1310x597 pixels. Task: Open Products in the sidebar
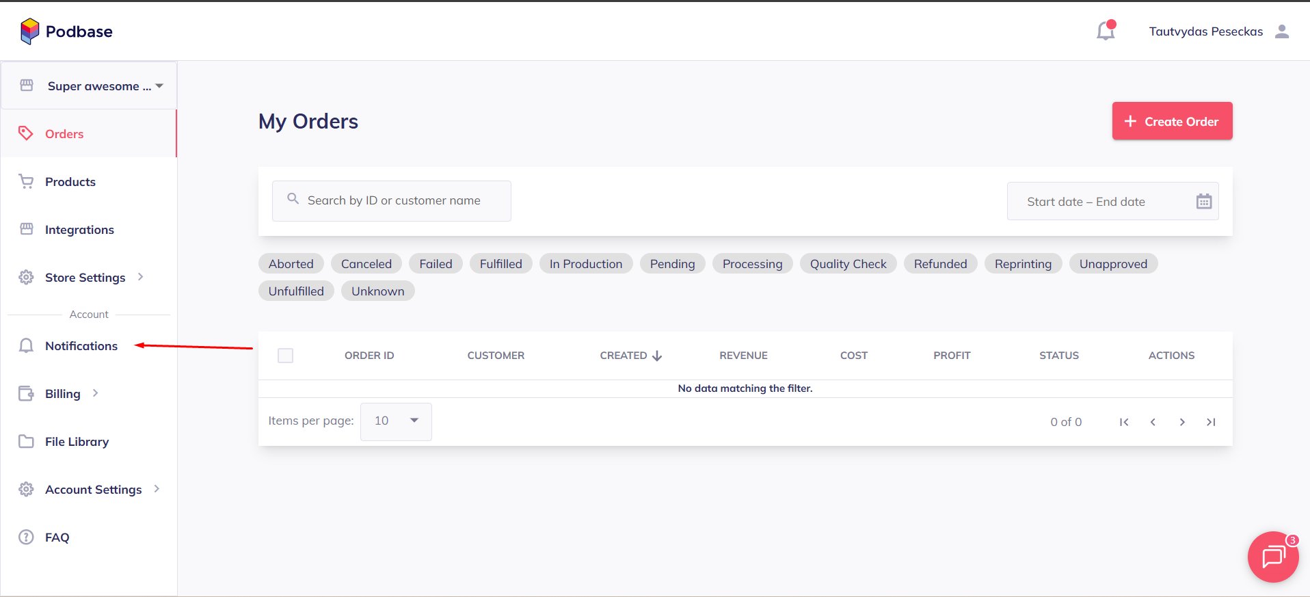click(x=70, y=182)
